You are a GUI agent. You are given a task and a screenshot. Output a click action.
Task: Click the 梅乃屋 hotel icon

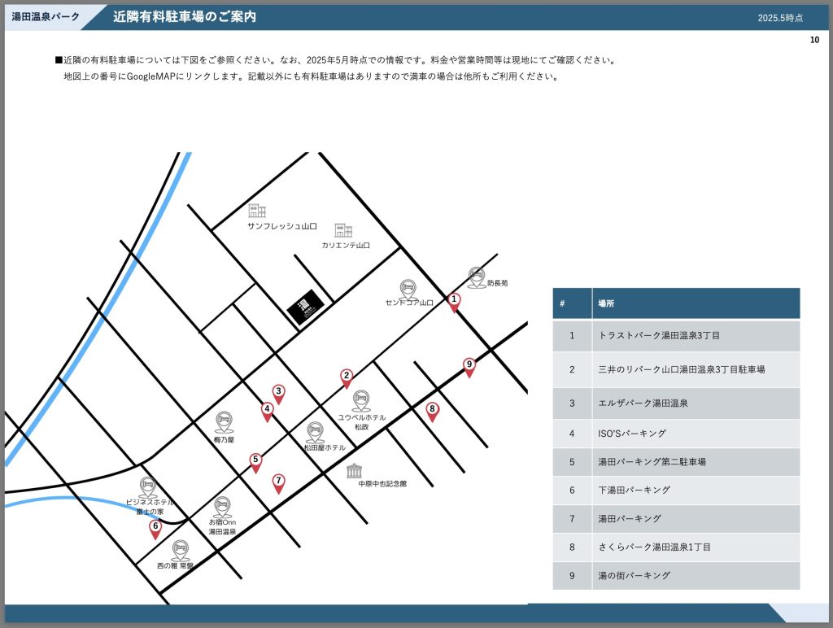tap(224, 421)
